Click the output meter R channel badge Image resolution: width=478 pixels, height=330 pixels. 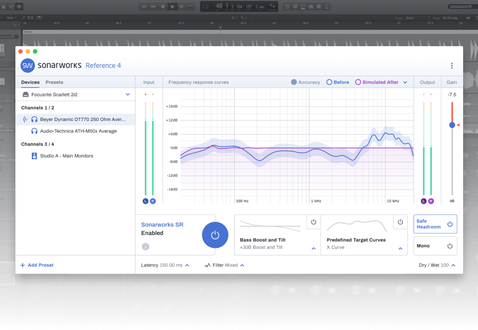click(431, 201)
